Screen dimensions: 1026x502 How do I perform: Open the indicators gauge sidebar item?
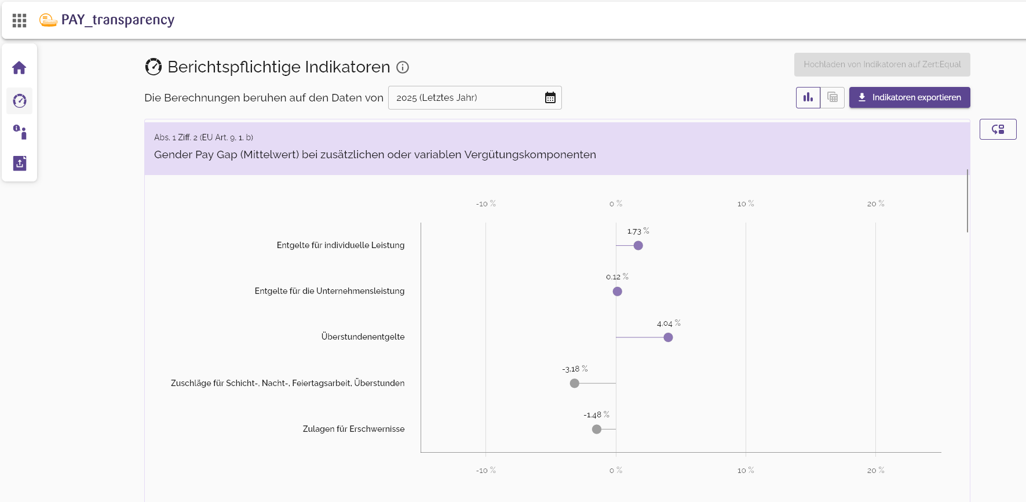(19, 101)
